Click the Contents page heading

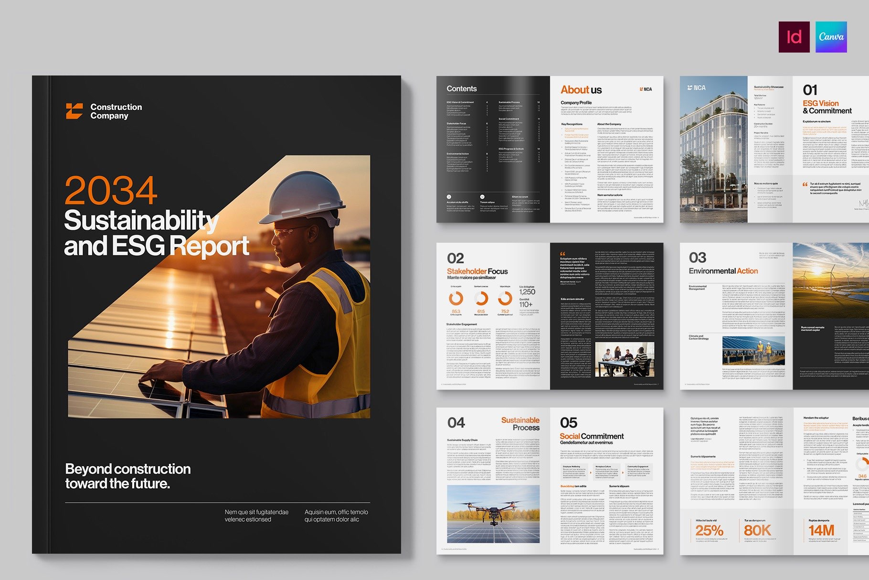coord(461,89)
